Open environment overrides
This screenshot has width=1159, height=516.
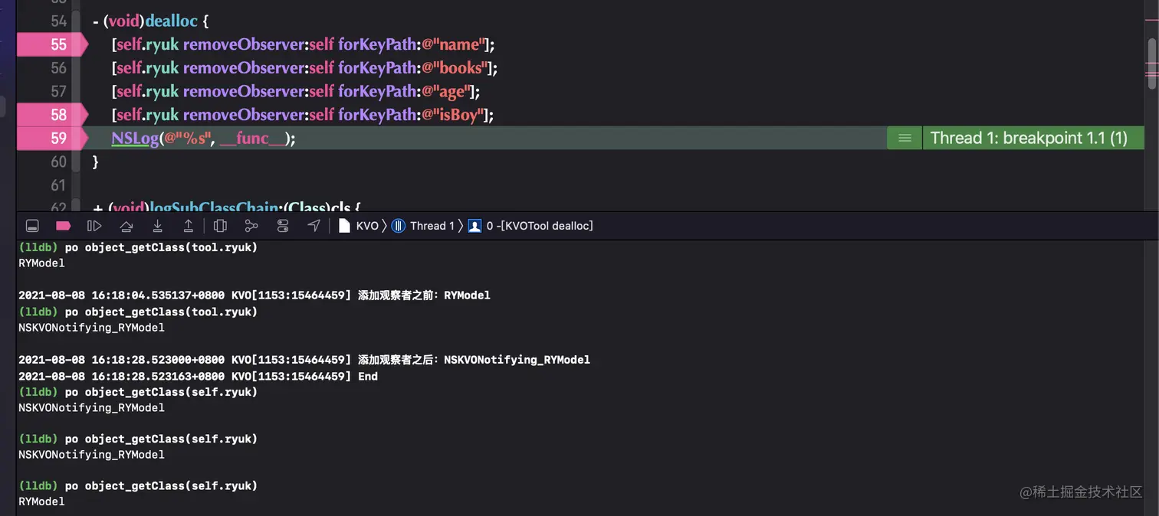283,226
